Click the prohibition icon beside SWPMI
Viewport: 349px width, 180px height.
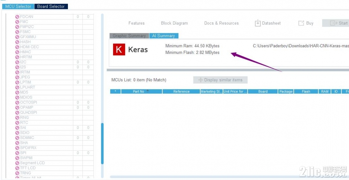coord(17,158)
